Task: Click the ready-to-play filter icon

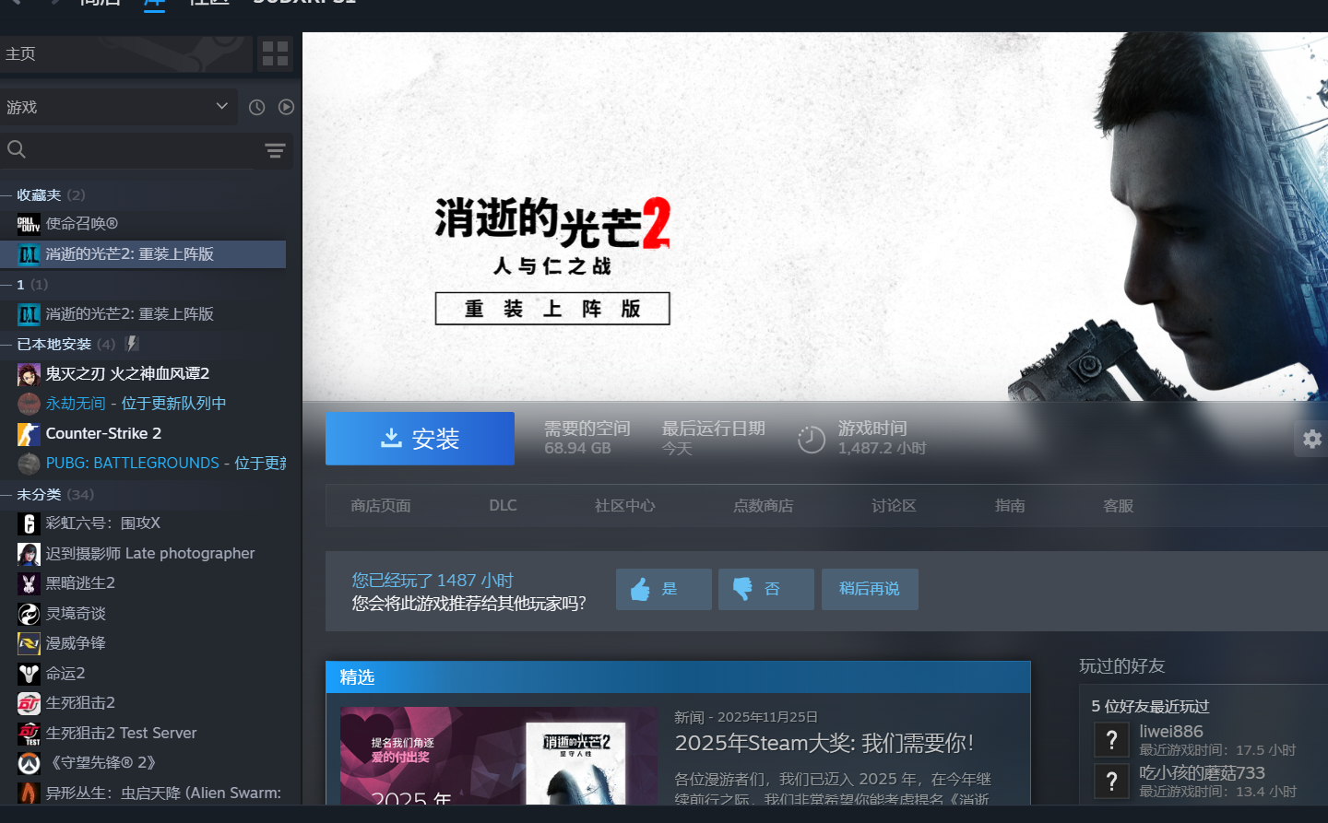Action: click(x=286, y=108)
